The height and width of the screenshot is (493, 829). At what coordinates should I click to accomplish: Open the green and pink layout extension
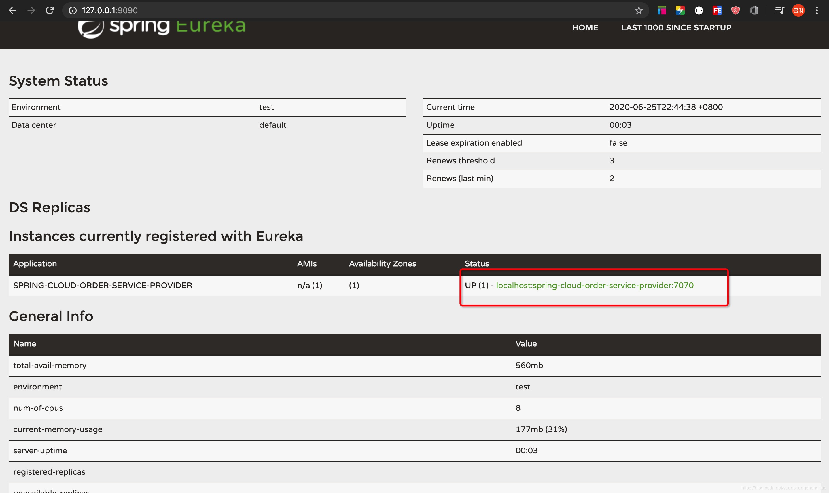[662, 11]
